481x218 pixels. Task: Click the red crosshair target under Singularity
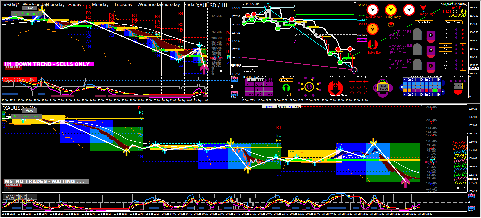tap(391, 24)
